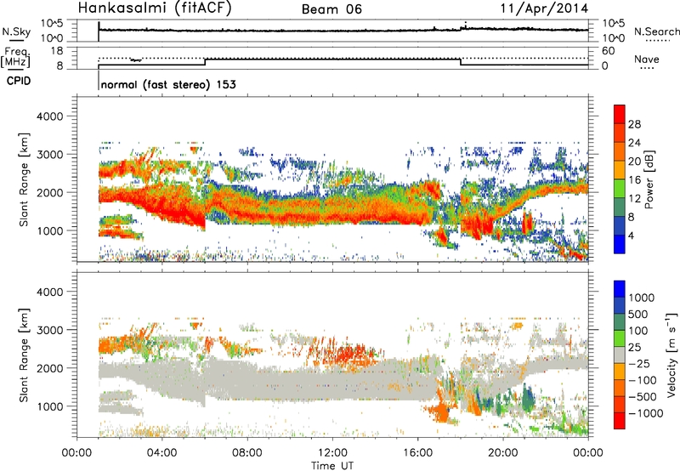
Task: Click '1000' tick of velocity panel
Action: click(x=49, y=406)
